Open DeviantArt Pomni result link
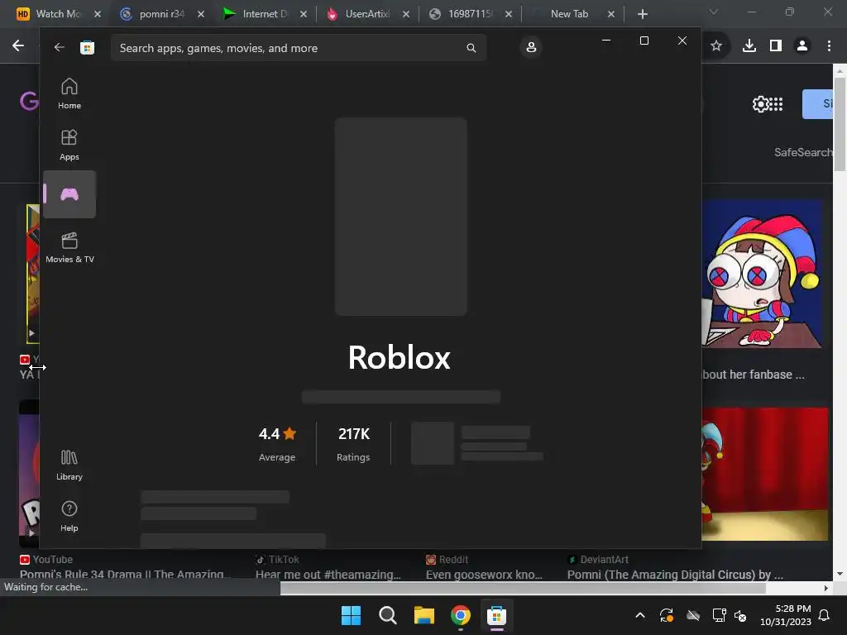Screen dimensions: 847x635 tap(675, 574)
